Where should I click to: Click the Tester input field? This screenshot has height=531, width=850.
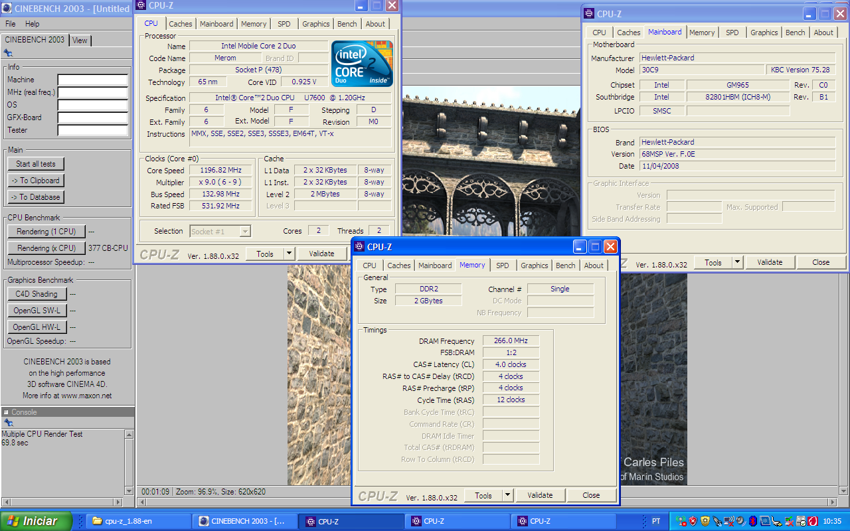pos(93,130)
